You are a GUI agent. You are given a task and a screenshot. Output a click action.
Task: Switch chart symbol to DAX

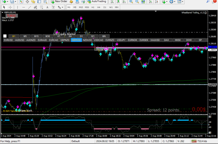(166, 40)
